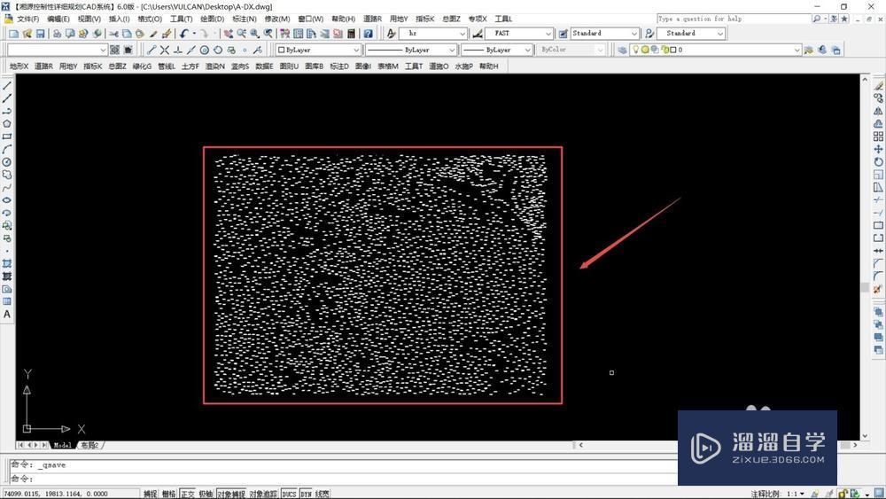Open the 视图(V) menu
This screenshot has height=499, width=886.
tap(89, 19)
